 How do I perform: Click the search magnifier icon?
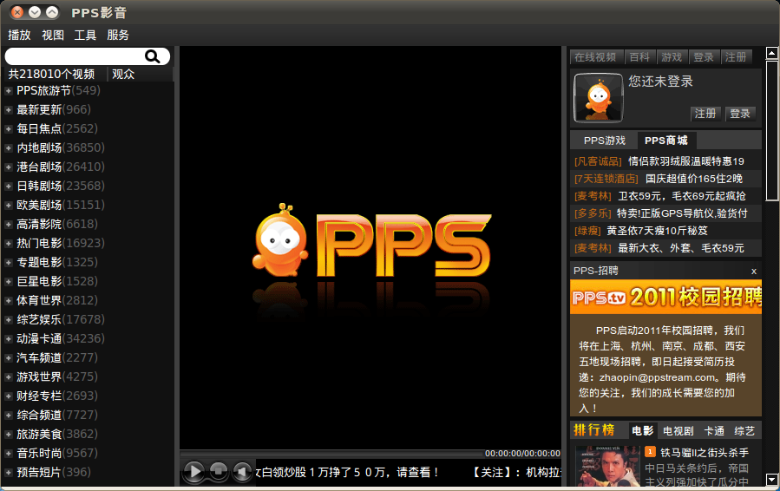pyautogui.click(x=152, y=56)
